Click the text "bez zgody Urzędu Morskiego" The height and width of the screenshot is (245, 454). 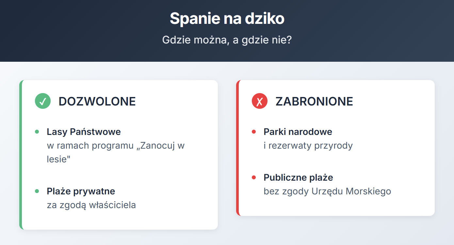click(x=327, y=191)
